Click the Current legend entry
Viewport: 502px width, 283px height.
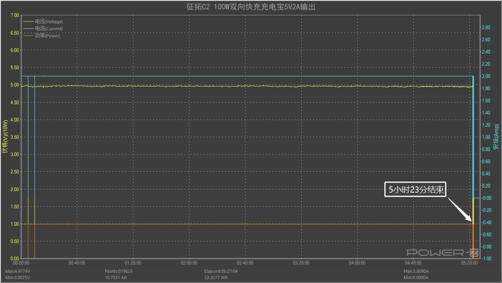[x=43, y=28]
